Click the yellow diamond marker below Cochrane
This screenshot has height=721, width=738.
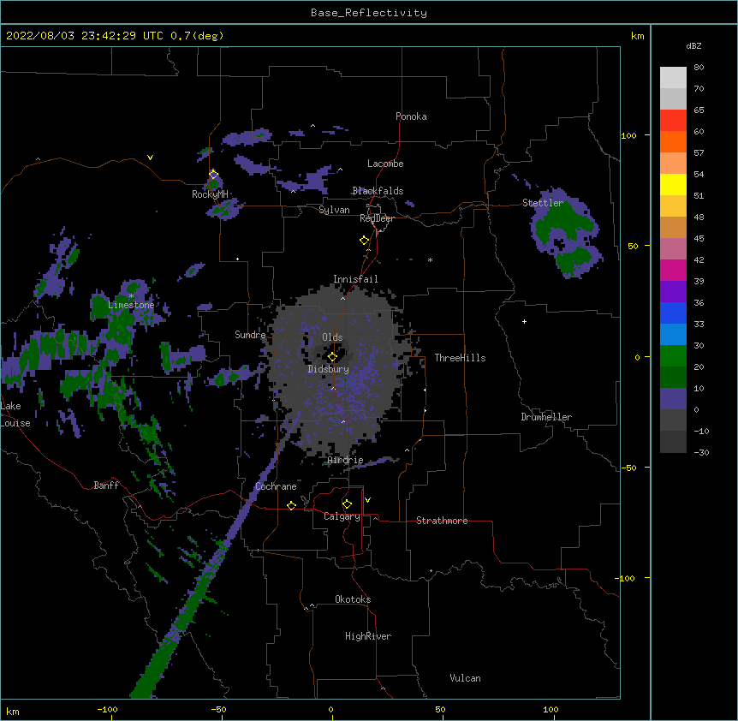(291, 505)
